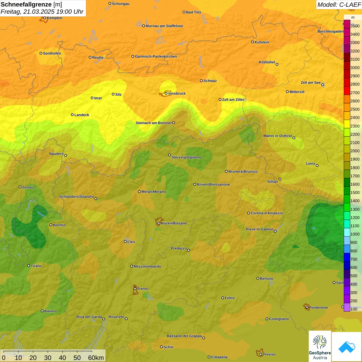Click the Sillian location marker
Viewport: 362px width, 362px height.
pyautogui.click(x=280, y=179)
